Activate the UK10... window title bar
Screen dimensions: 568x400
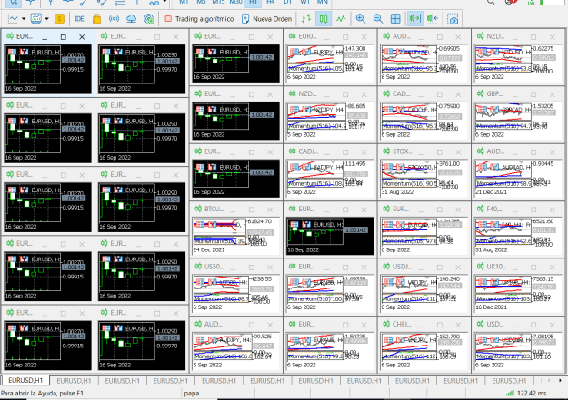[x=518, y=267]
